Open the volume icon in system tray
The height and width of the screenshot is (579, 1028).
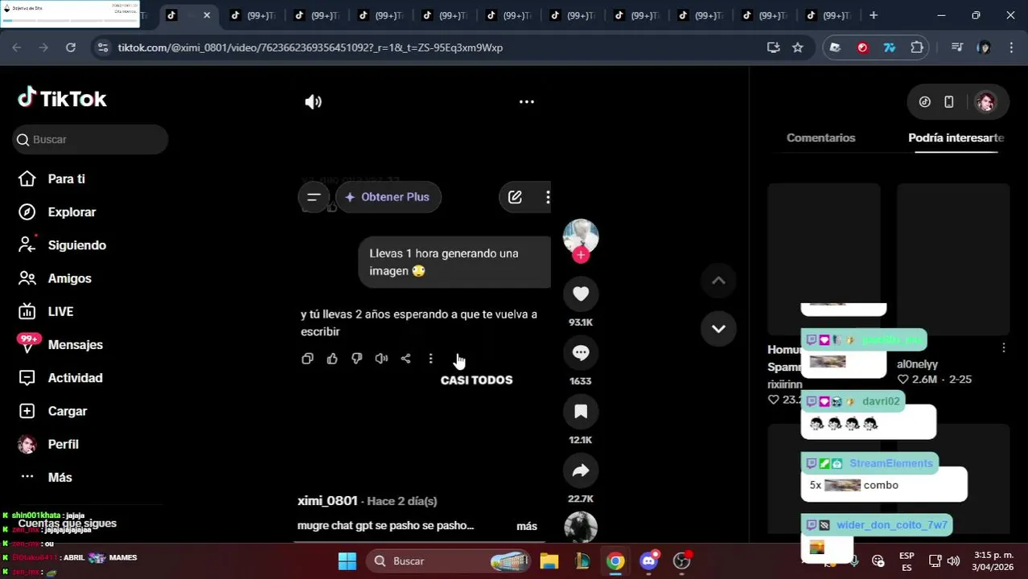click(953, 561)
